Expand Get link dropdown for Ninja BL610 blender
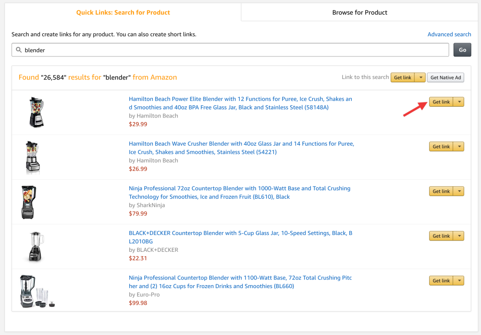The image size is (481, 335). (x=459, y=191)
